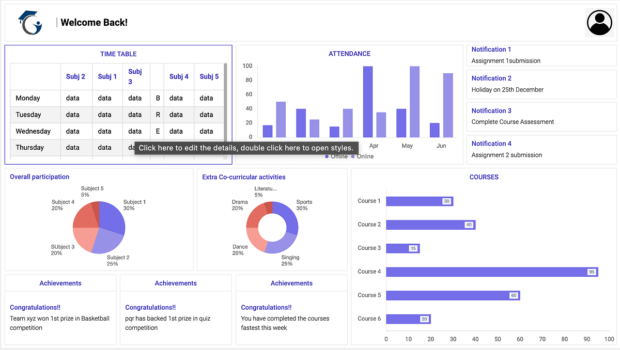Click the Overall participation panel heading

[x=39, y=177]
